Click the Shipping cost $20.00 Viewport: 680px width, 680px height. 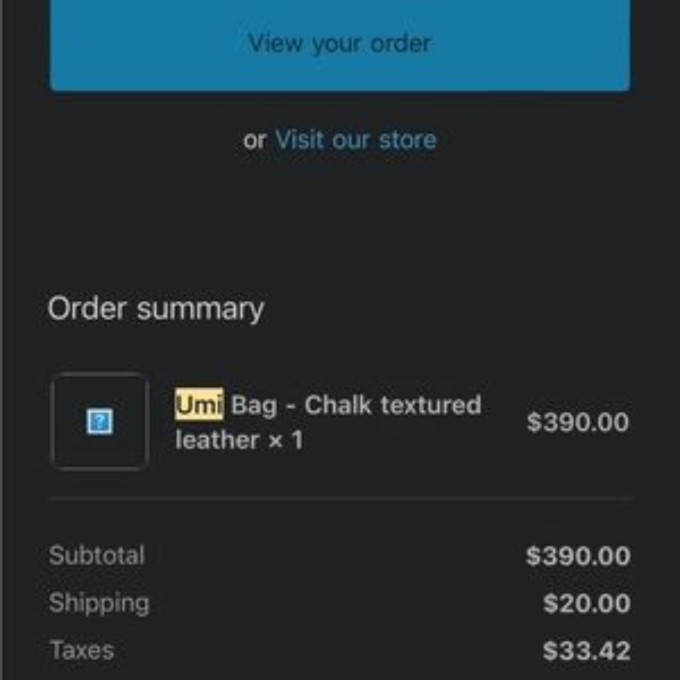[x=586, y=603]
